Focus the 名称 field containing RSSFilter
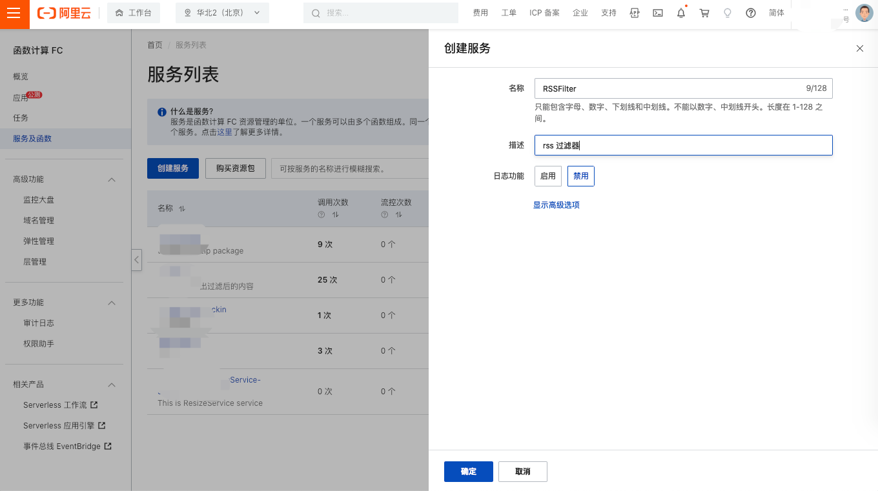Viewport: 878px width, 491px height. click(684, 88)
